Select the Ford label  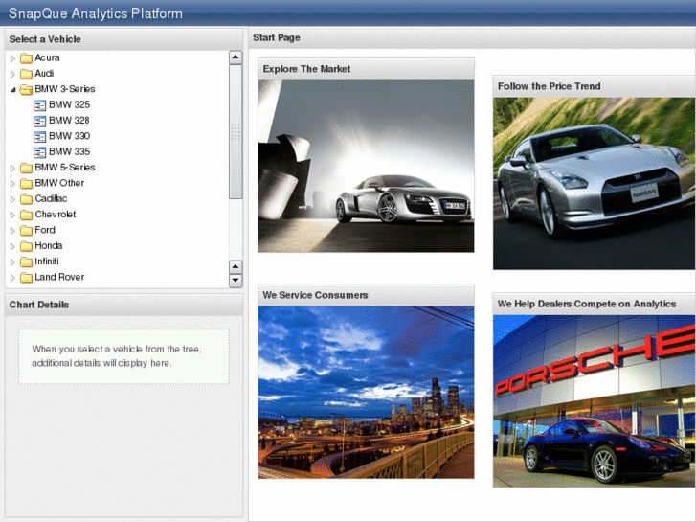tap(45, 230)
